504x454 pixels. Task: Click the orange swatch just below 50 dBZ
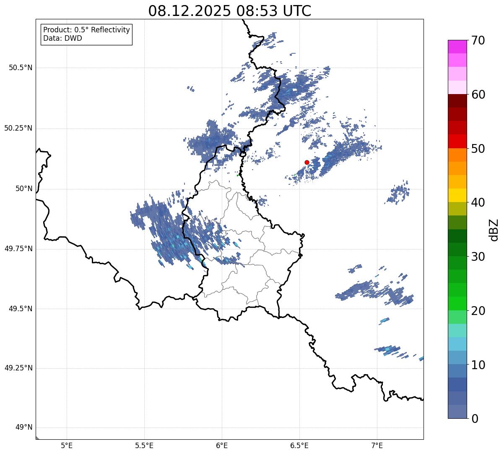pos(457,155)
